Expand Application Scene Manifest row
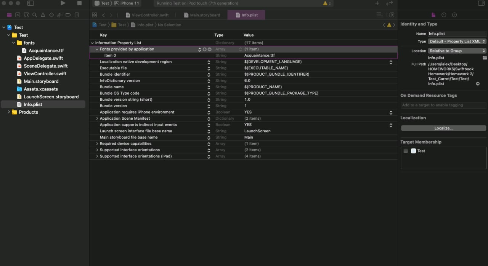488x266 pixels. click(97, 119)
